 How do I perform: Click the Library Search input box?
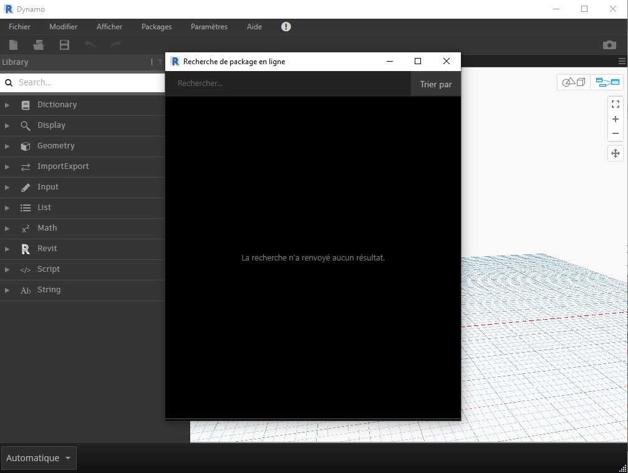87,82
